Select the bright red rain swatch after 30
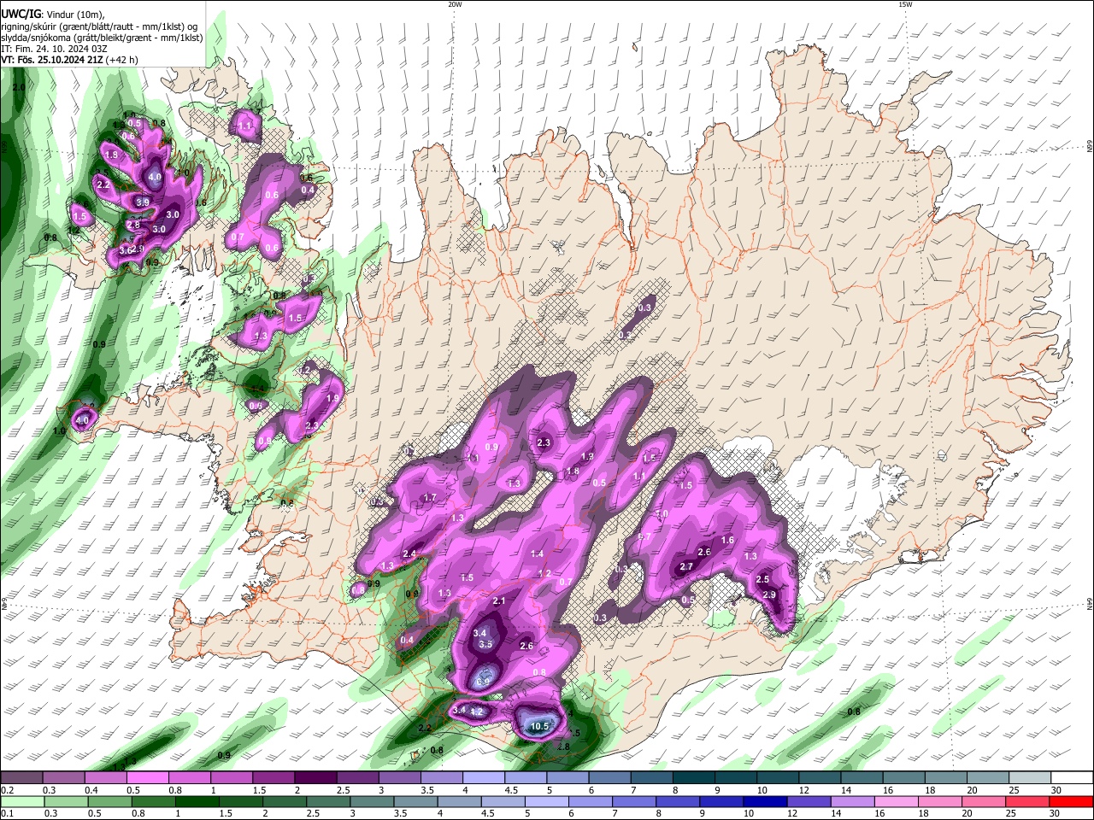Viewport: 1094px width, 820px height. 1073,801
